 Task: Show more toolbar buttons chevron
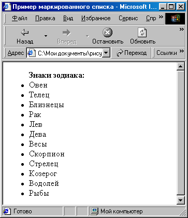181,29
